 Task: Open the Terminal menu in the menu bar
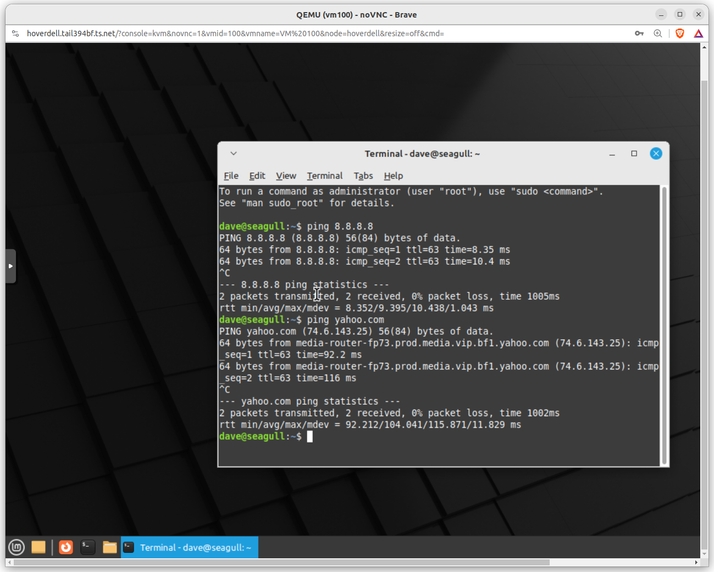click(325, 176)
